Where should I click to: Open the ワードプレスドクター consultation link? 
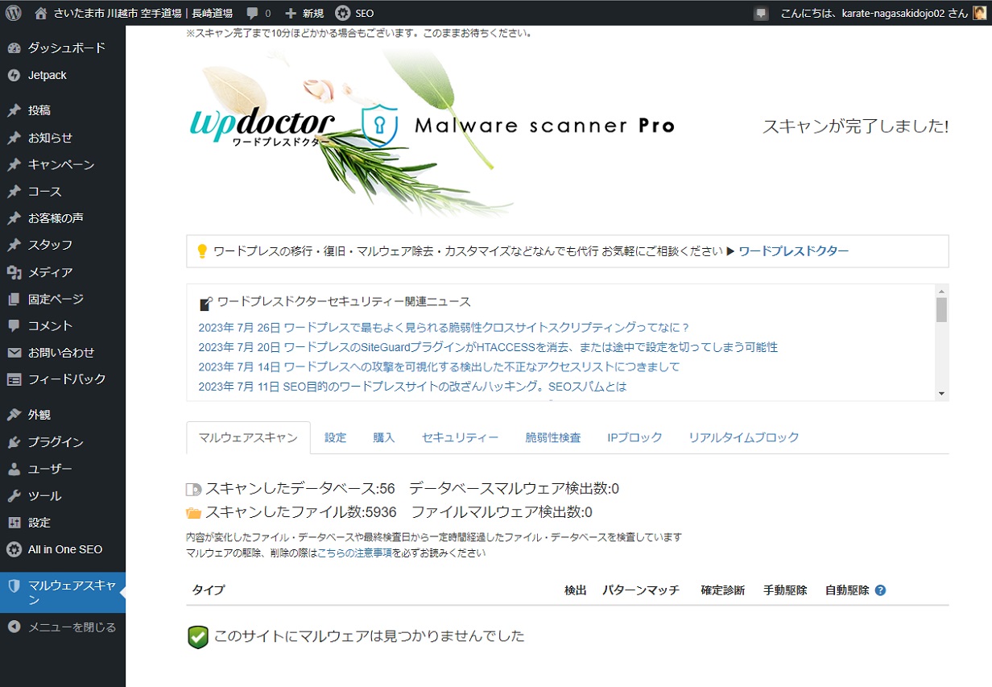(793, 251)
